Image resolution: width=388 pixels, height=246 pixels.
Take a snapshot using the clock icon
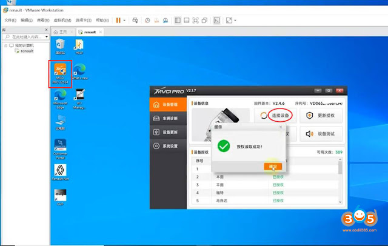(x=147, y=20)
